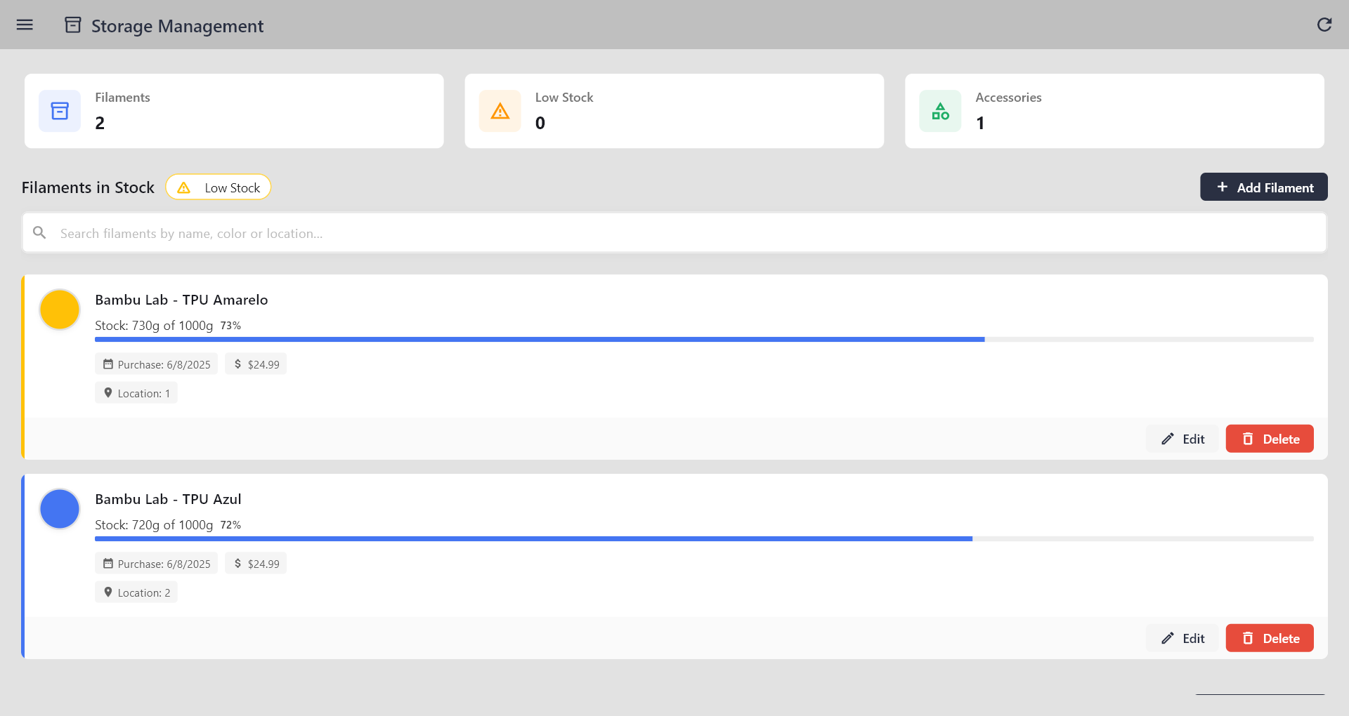Click the Low Stock warning card icon
The image size is (1349, 716).
pyautogui.click(x=500, y=111)
